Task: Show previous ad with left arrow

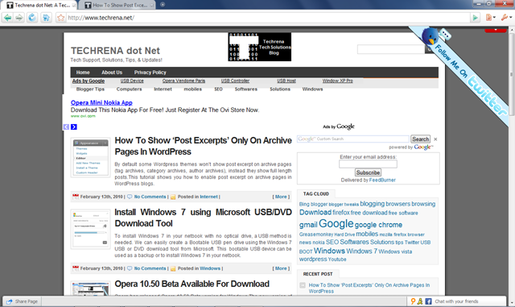Action: tap(66, 127)
